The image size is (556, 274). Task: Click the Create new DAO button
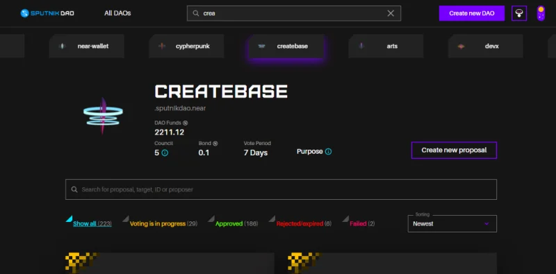tap(472, 13)
